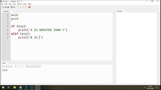161x90 pixels.
Task: Click the Step over debug icon
Action: (18, 7)
